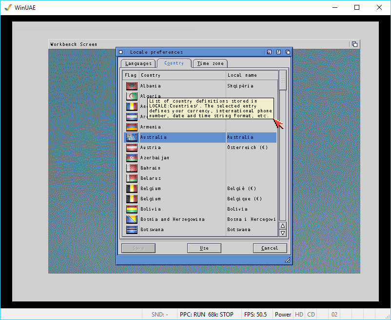This screenshot has height=320, width=391.
Task: Select Botswana in the Country column
Action: click(152, 230)
